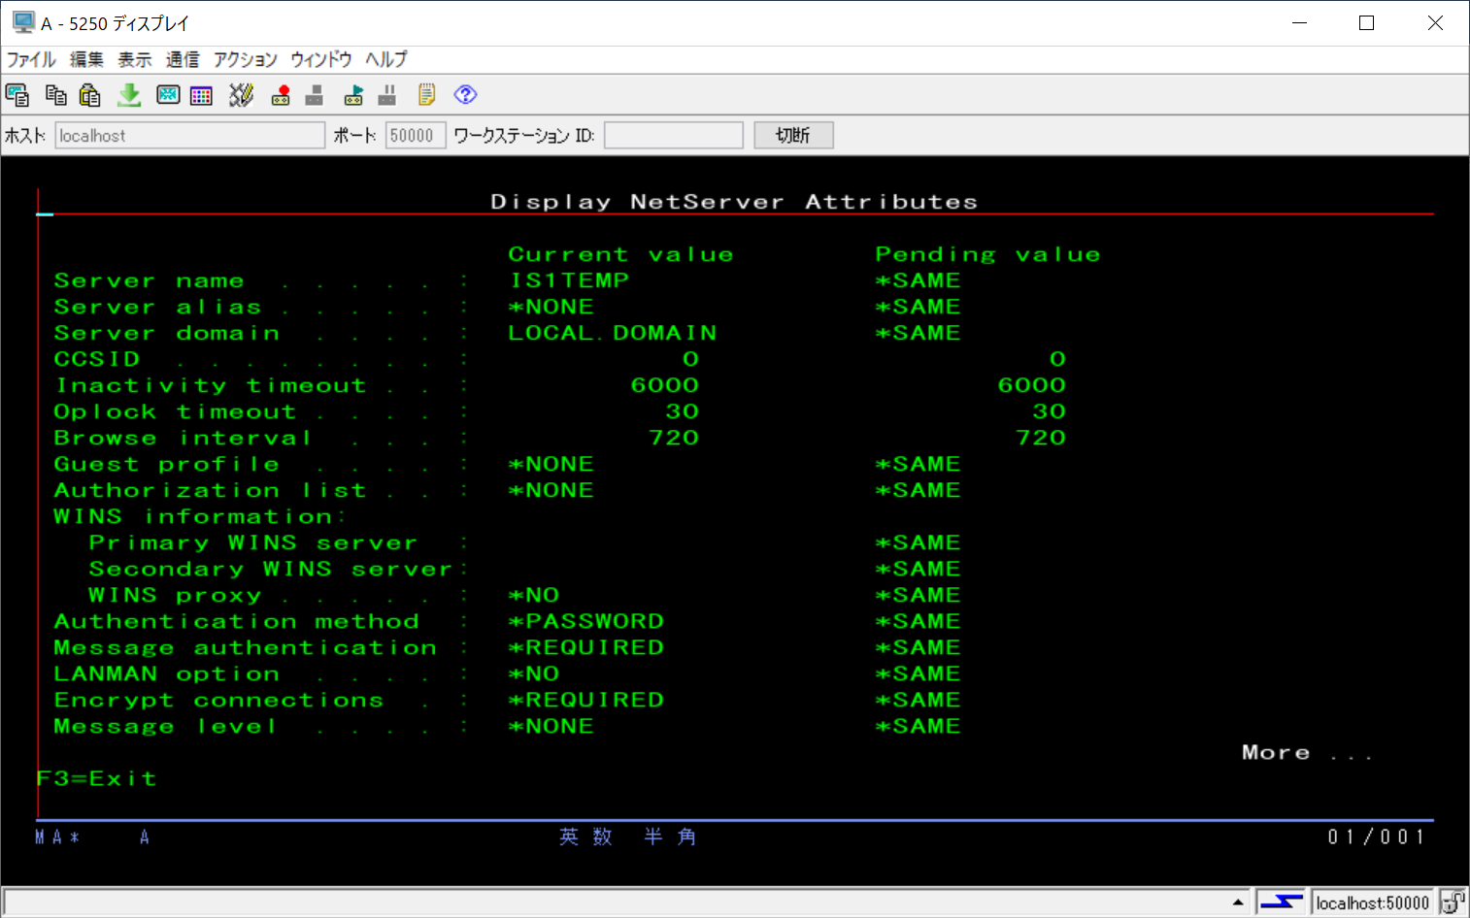Click the Display NetServer Attributes title

(734, 202)
